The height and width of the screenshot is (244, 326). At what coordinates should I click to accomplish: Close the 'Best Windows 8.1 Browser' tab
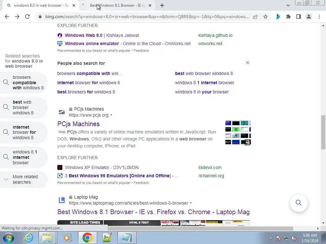pyautogui.click(x=150, y=5)
